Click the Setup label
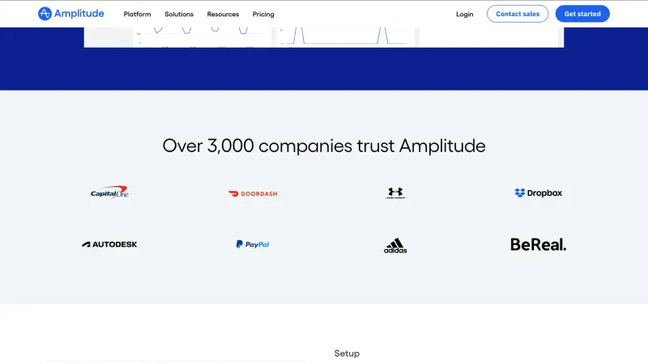Viewport: 648px width, 364px height. click(x=347, y=353)
